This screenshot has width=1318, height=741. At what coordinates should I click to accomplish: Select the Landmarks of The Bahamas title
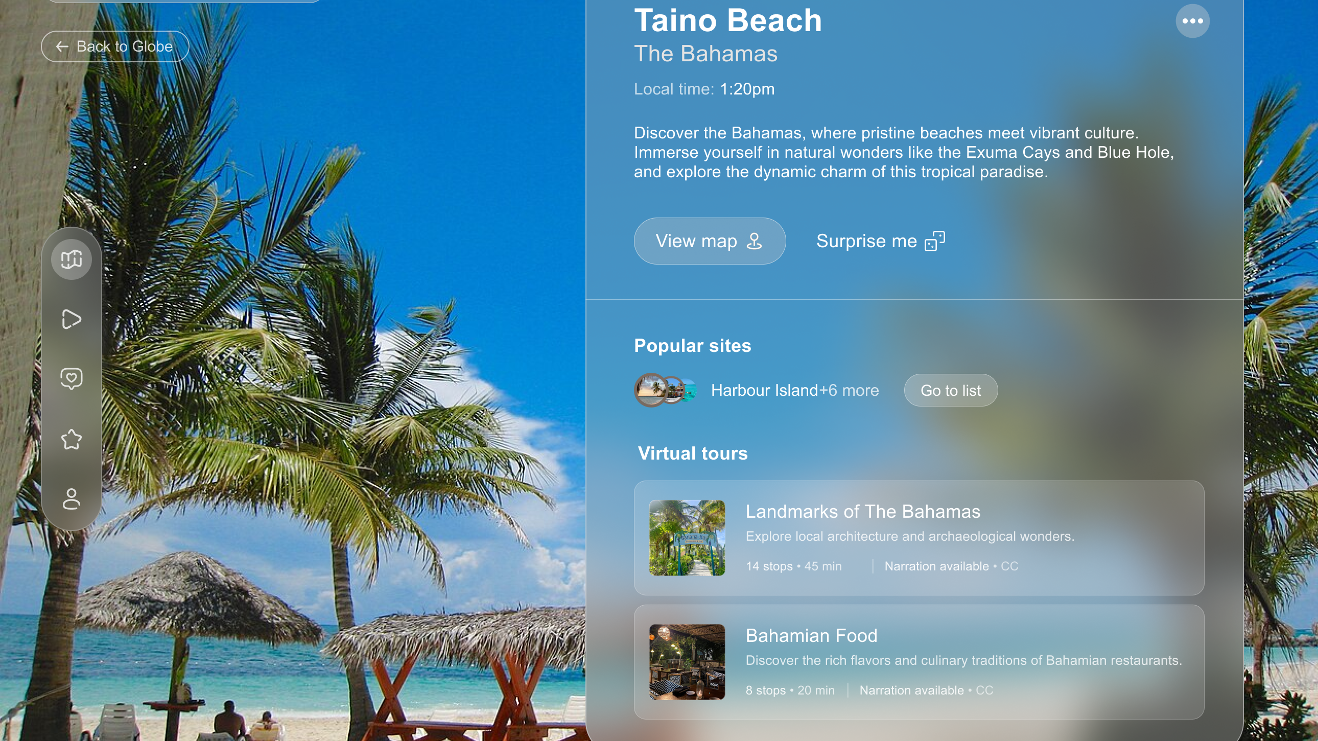click(863, 511)
